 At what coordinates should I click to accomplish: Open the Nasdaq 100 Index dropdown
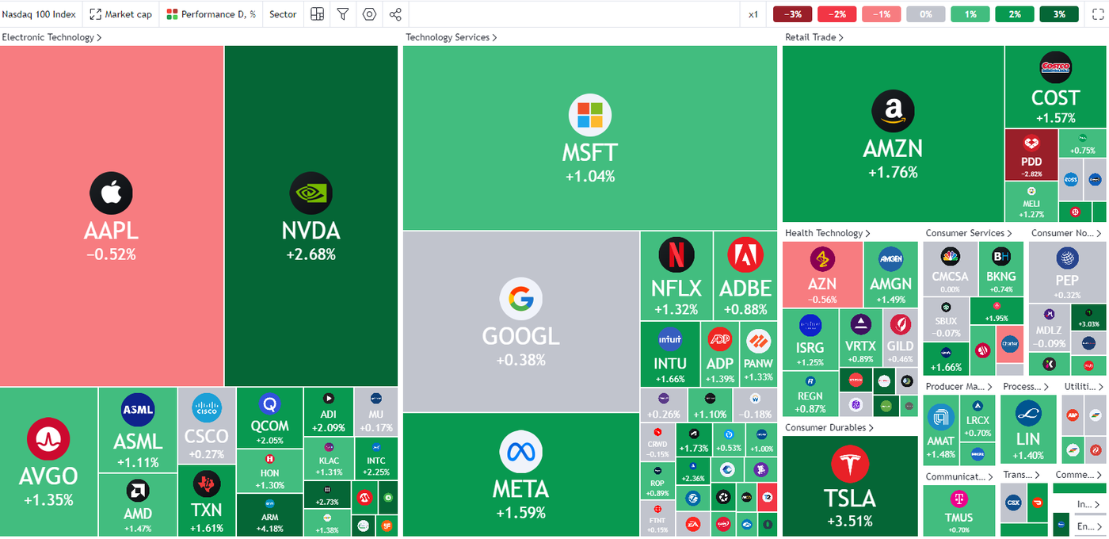click(39, 14)
